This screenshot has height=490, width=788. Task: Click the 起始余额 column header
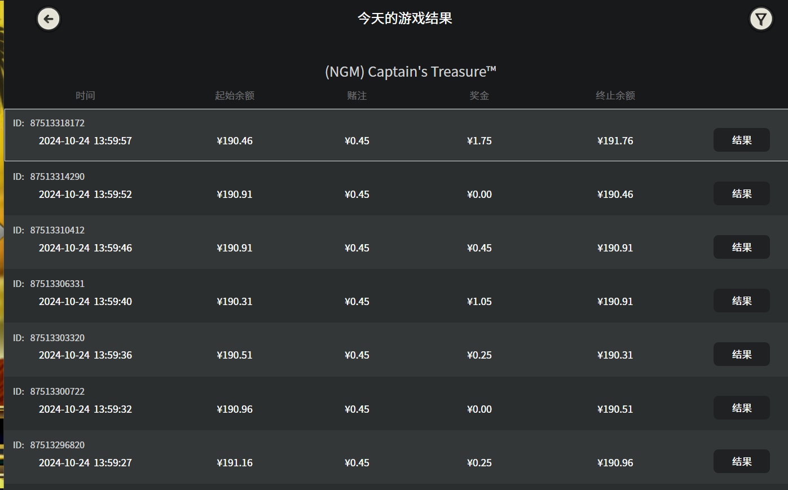pos(235,96)
